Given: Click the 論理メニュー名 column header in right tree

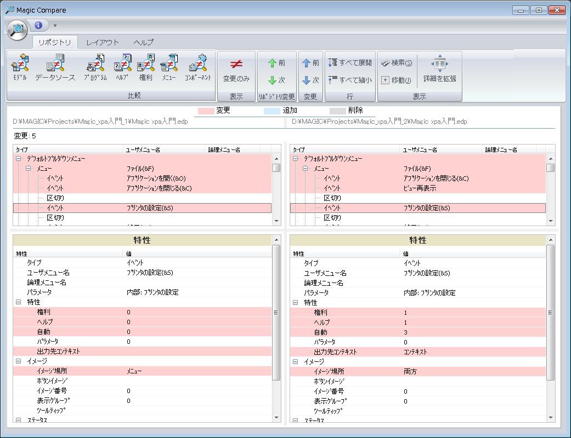Looking at the screenshot, I should 509,149.
